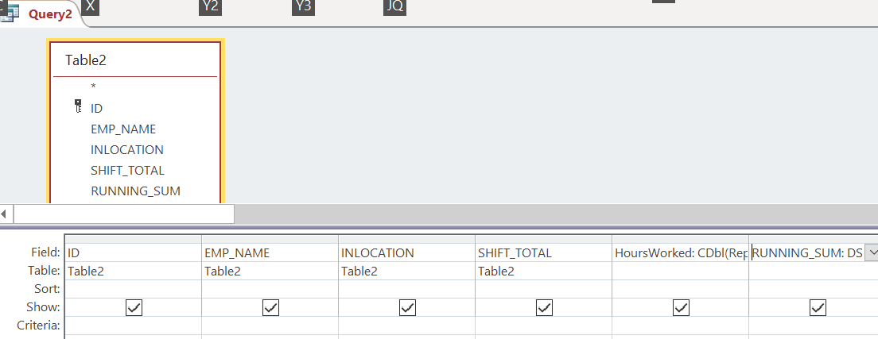Click the left arrow of horizontal scrollbar

6,214
